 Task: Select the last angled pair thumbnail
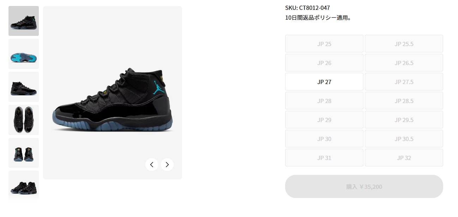coord(24,185)
